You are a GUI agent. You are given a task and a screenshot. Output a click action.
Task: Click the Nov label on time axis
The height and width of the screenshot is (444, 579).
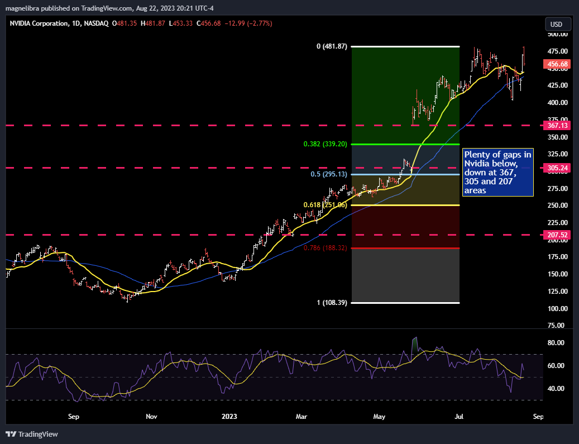(151, 417)
